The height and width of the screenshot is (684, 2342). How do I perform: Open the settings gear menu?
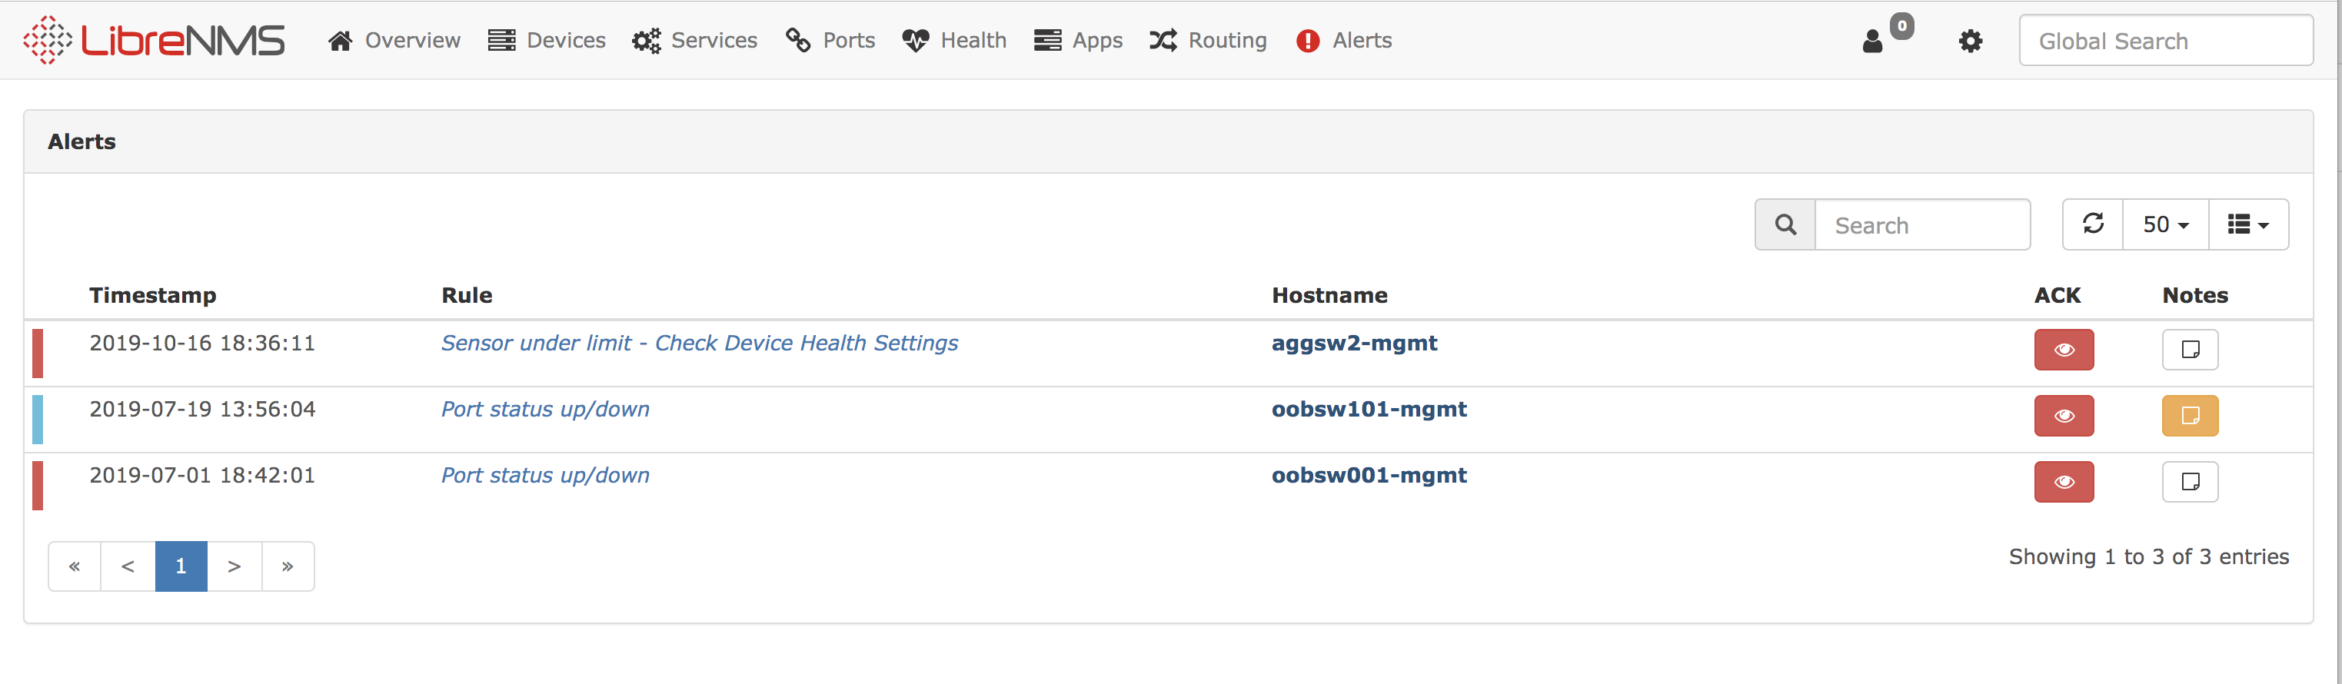coord(1970,41)
